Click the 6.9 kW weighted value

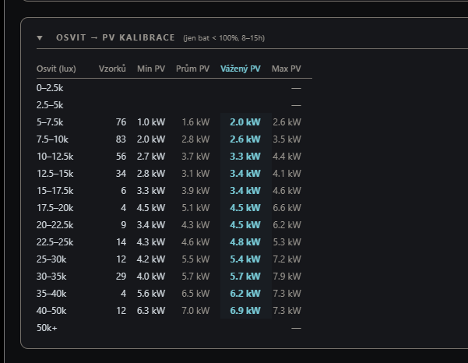pyautogui.click(x=245, y=311)
